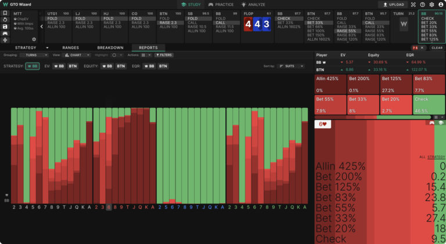Screen dimensions: 446x244
Task: Click the practice gamepad icon in hand panel
Action: 432,122
